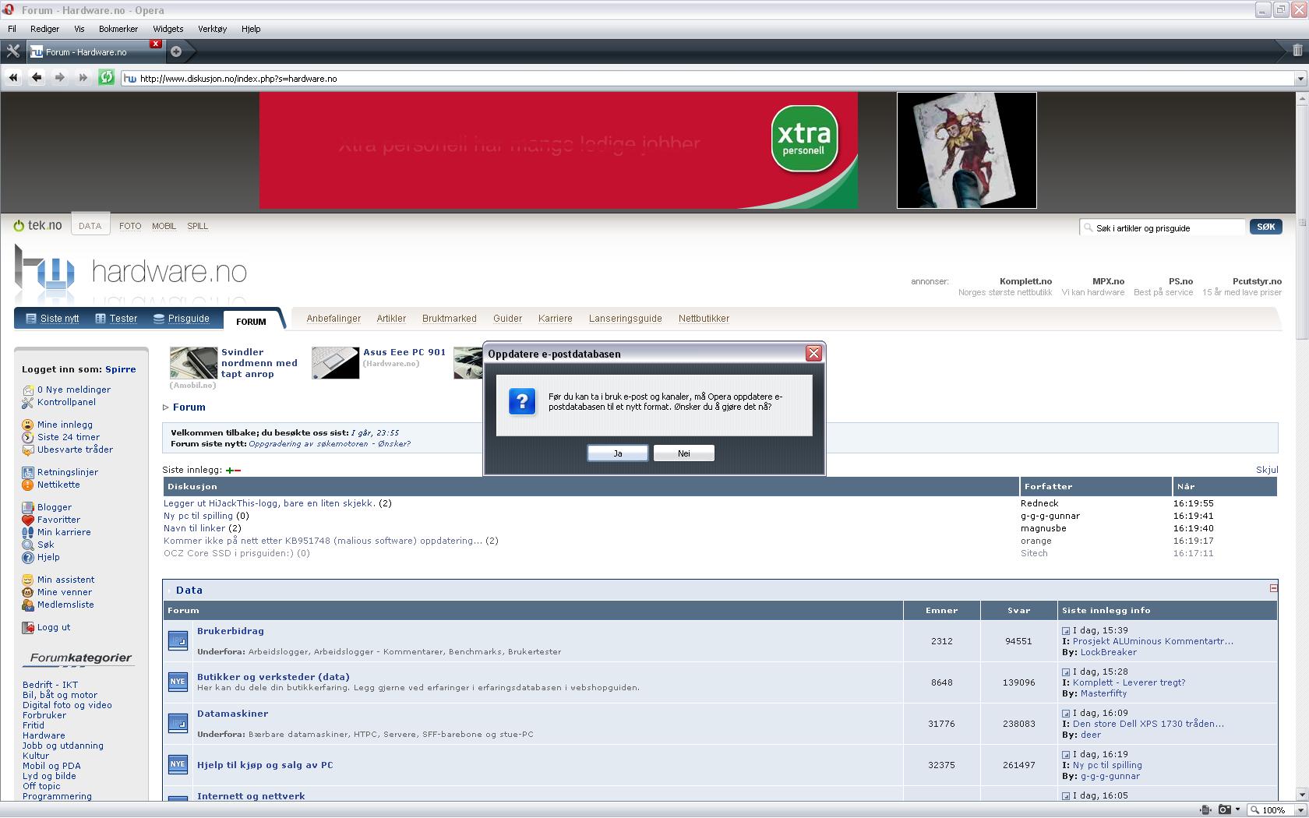1309x818 pixels.
Task: Open the closed tabs trash icon
Action: (x=1297, y=51)
